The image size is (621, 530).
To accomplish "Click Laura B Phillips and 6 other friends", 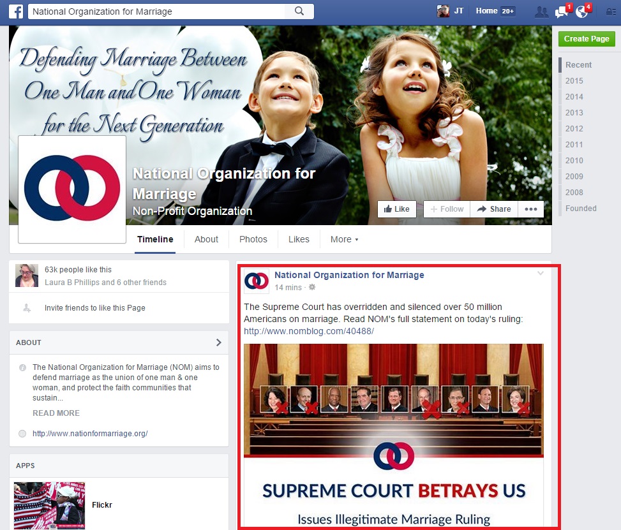I will pos(105,282).
